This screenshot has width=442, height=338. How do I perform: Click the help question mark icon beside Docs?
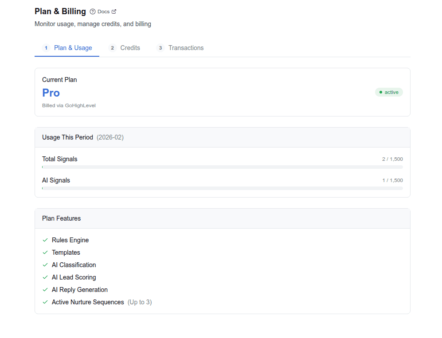coord(93,11)
